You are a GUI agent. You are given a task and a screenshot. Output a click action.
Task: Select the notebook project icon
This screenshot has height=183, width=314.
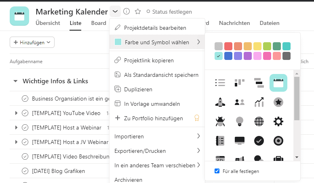coord(220,141)
